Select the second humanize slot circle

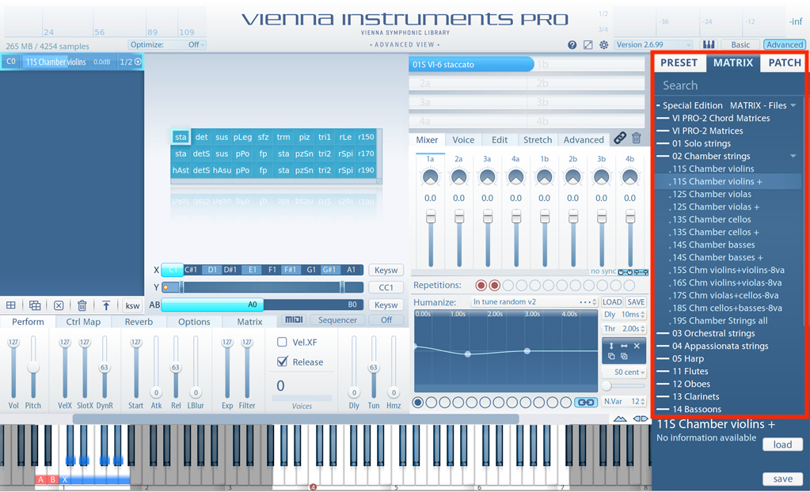click(432, 402)
